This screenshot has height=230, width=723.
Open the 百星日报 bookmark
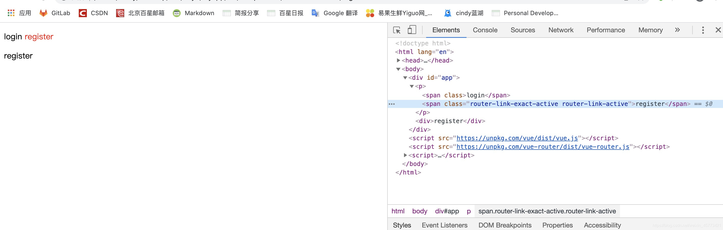tap(286, 13)
